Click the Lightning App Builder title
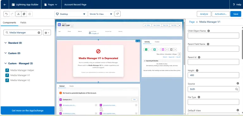The width and height of the screenshot is (243, 116). 27,5
